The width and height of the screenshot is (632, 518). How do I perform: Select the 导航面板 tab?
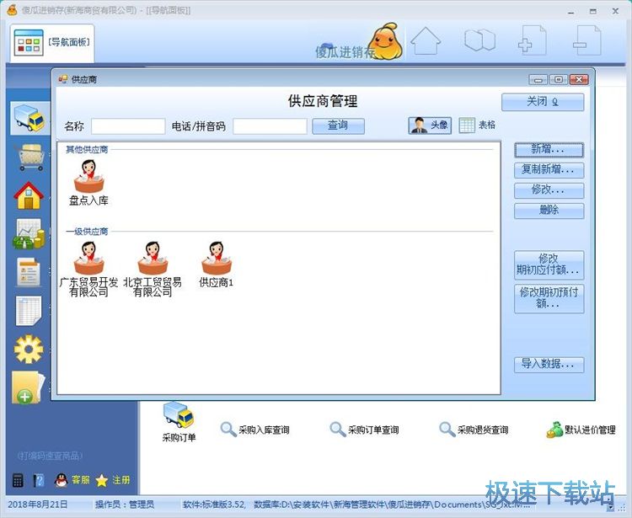pyautogui.click(x=52, y=43)
